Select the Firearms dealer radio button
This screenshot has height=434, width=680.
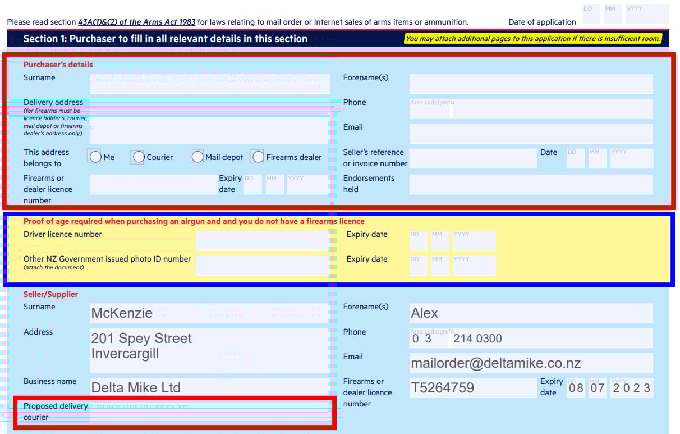click(258, 156)
